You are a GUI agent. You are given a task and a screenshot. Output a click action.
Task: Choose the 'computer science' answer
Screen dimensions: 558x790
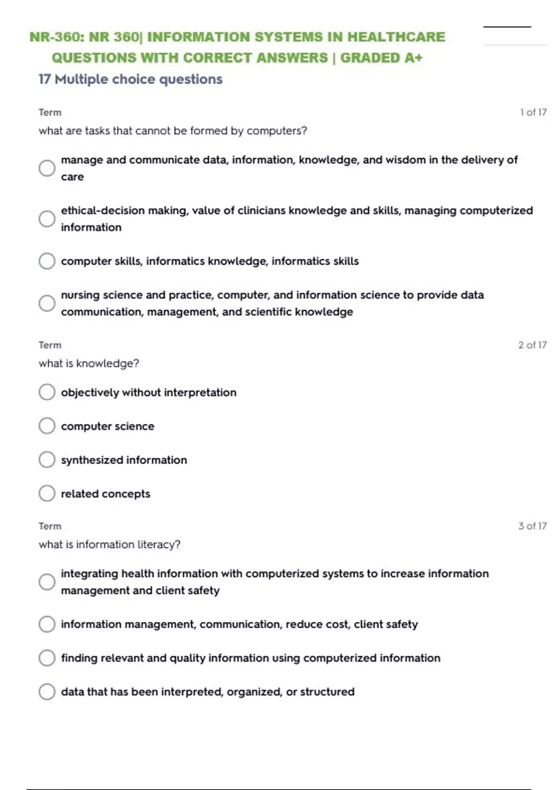[x=47, y=426]
